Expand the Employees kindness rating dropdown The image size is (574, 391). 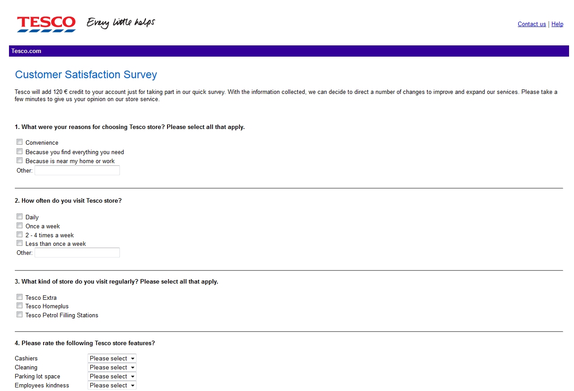(x=112, y=385)
